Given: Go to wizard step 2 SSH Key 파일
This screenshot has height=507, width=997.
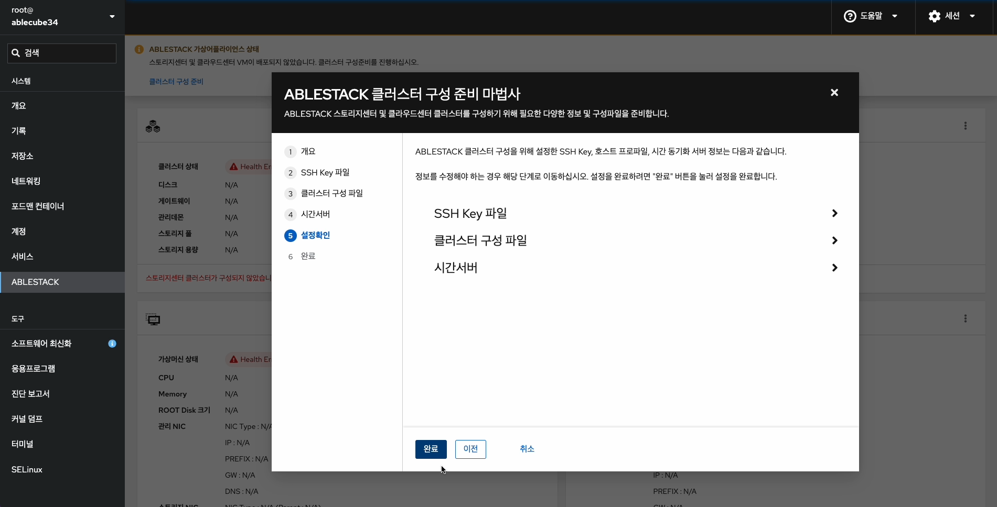Looking at the screenshot, I should (317, 172).
